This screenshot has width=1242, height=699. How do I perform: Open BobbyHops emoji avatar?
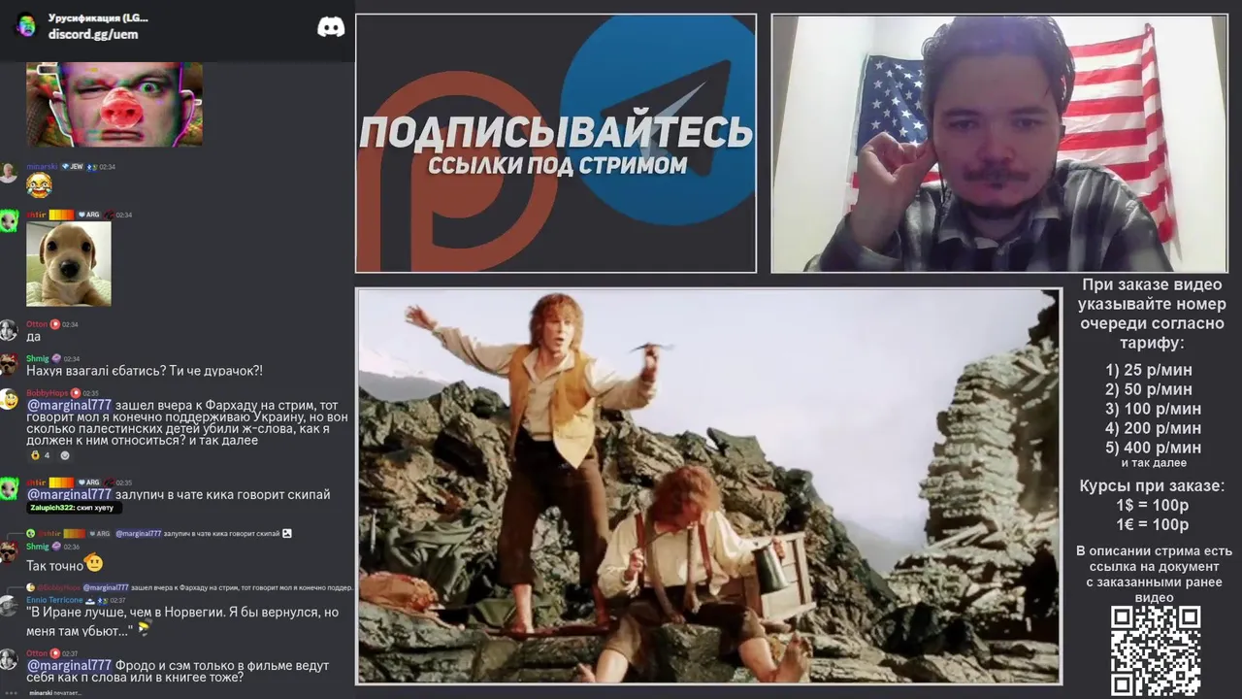coord(9,399)
